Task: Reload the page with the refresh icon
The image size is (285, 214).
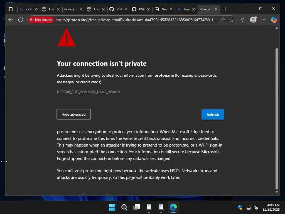Action: pos(21,20)
